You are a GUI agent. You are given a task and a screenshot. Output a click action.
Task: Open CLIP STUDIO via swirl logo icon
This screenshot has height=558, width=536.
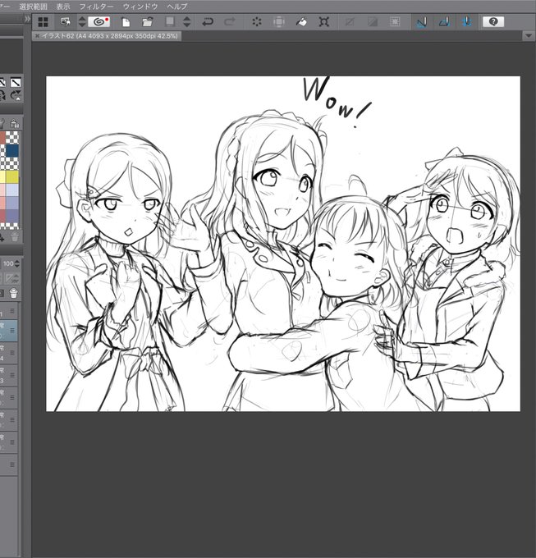[99, 22]
